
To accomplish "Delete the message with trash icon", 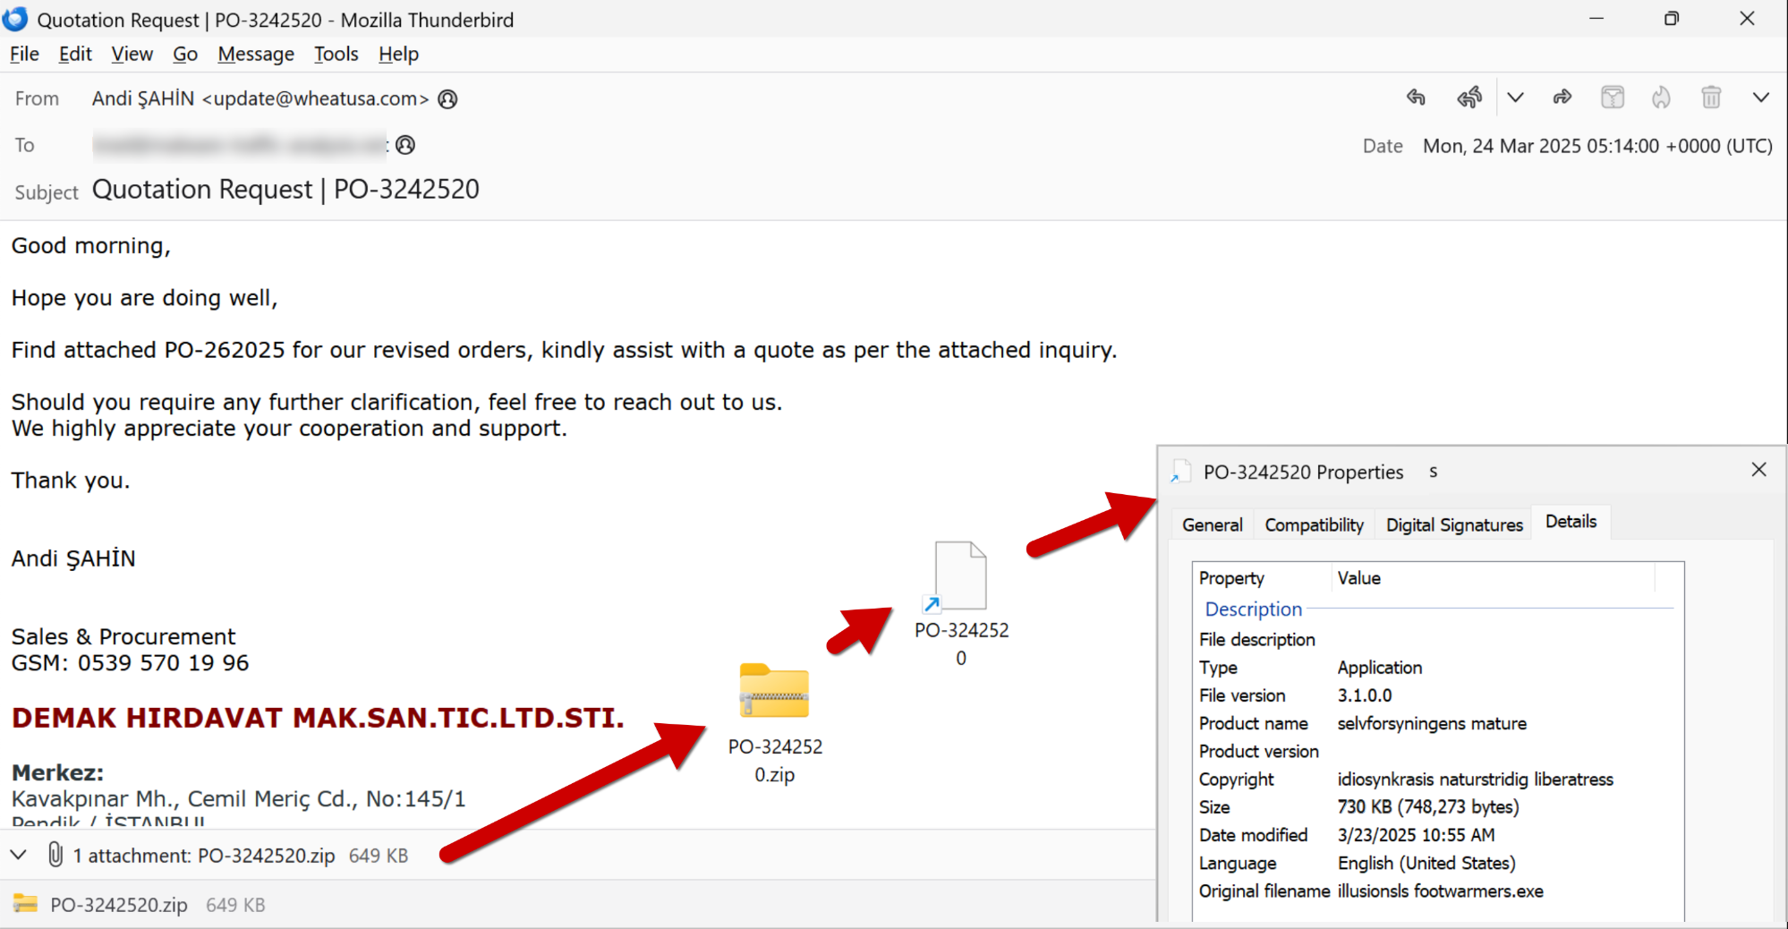I will [1711, 98].
